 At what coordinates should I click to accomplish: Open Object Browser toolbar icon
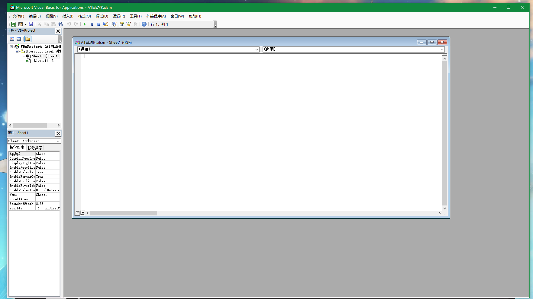128,24
